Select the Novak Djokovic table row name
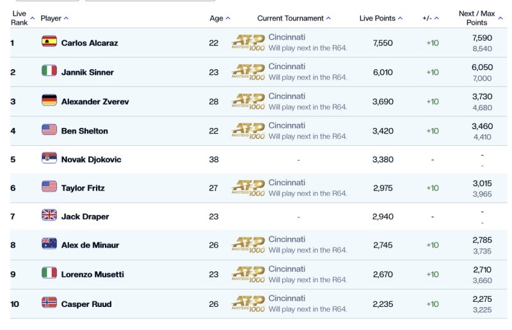This screenshot has width=512, height=330. pos(91,160)
